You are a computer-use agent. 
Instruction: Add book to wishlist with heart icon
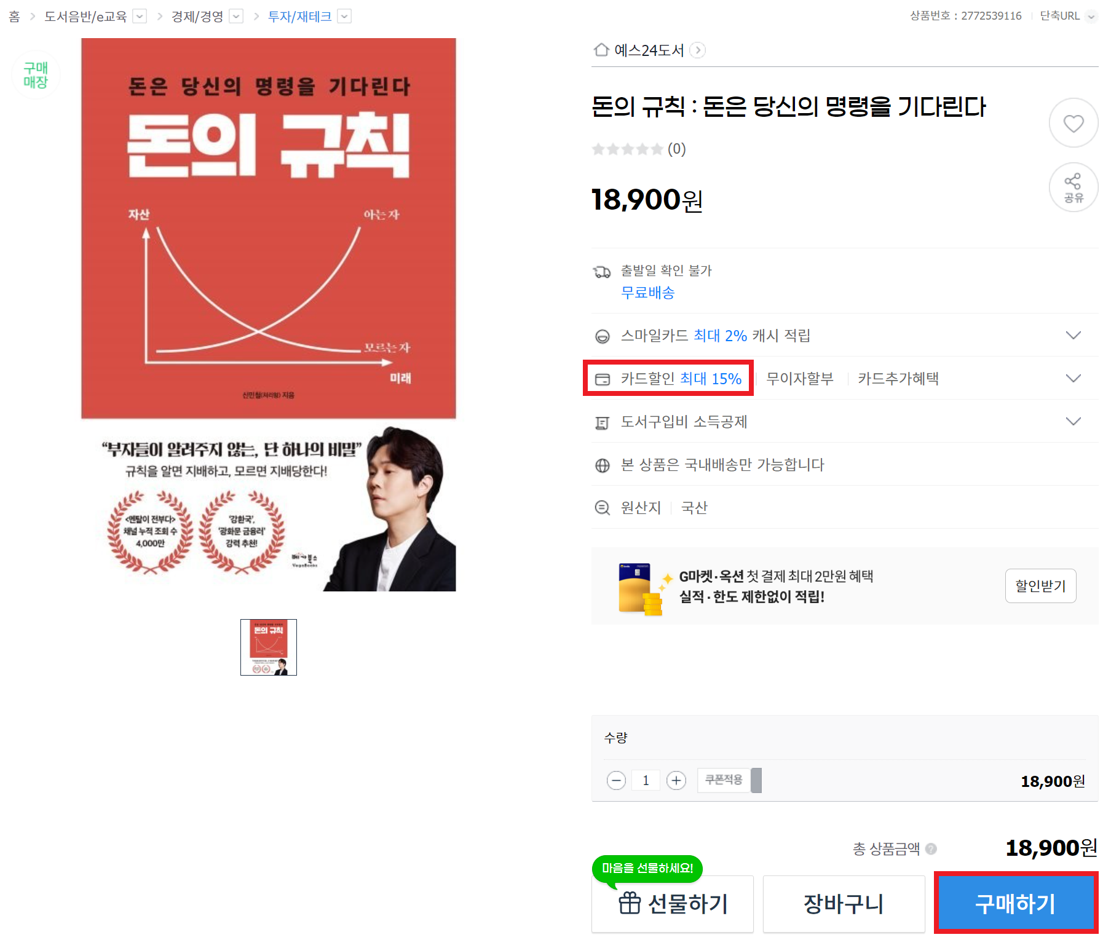click(x=1073, y=123)
